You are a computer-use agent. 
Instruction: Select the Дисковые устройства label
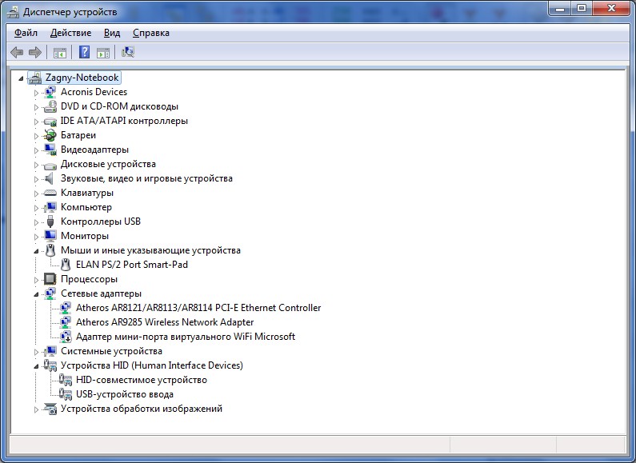(108, 164)
